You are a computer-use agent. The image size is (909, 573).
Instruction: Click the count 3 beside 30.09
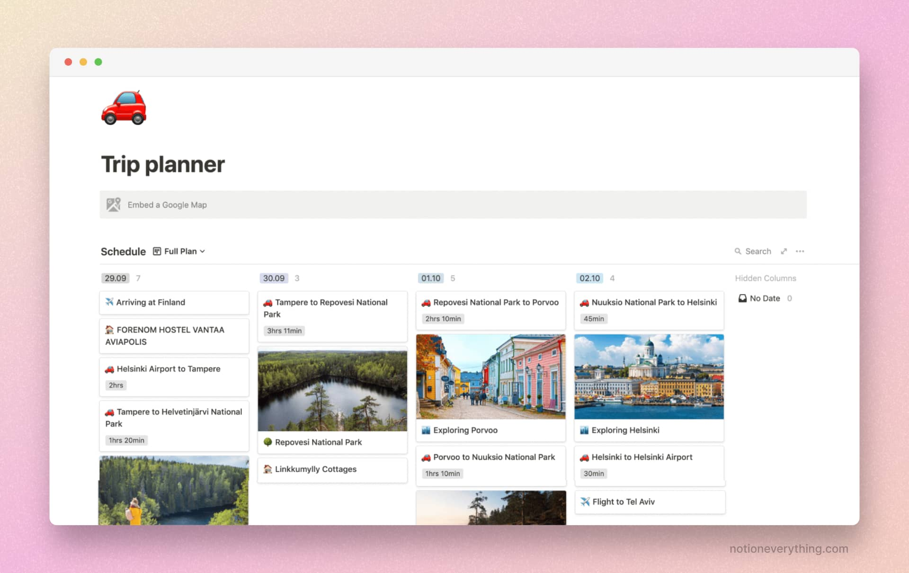[x=297, y=278]
